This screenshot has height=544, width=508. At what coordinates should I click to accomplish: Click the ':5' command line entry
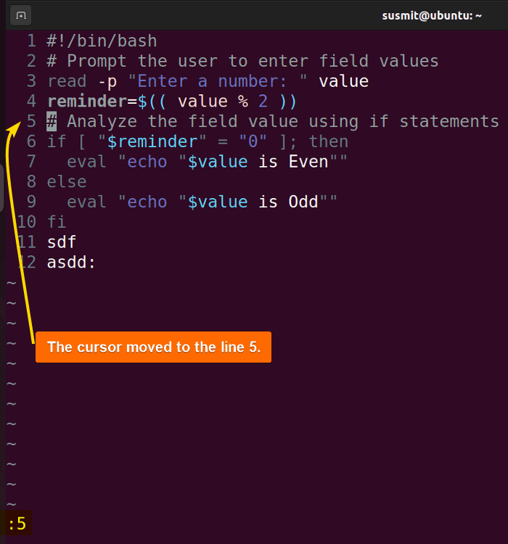(17, 524)
